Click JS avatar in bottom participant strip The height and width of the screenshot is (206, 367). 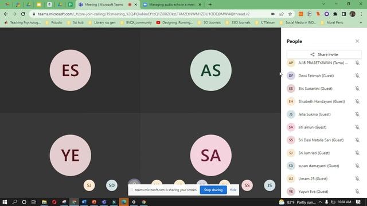click(x=270, y=185)
